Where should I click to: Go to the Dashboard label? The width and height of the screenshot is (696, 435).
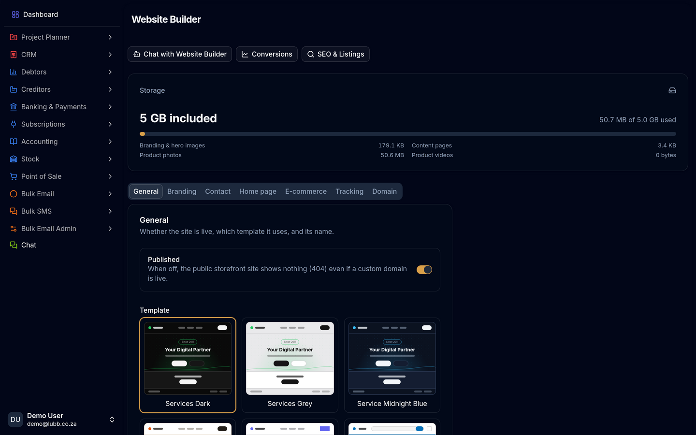(x=41, y=14)
